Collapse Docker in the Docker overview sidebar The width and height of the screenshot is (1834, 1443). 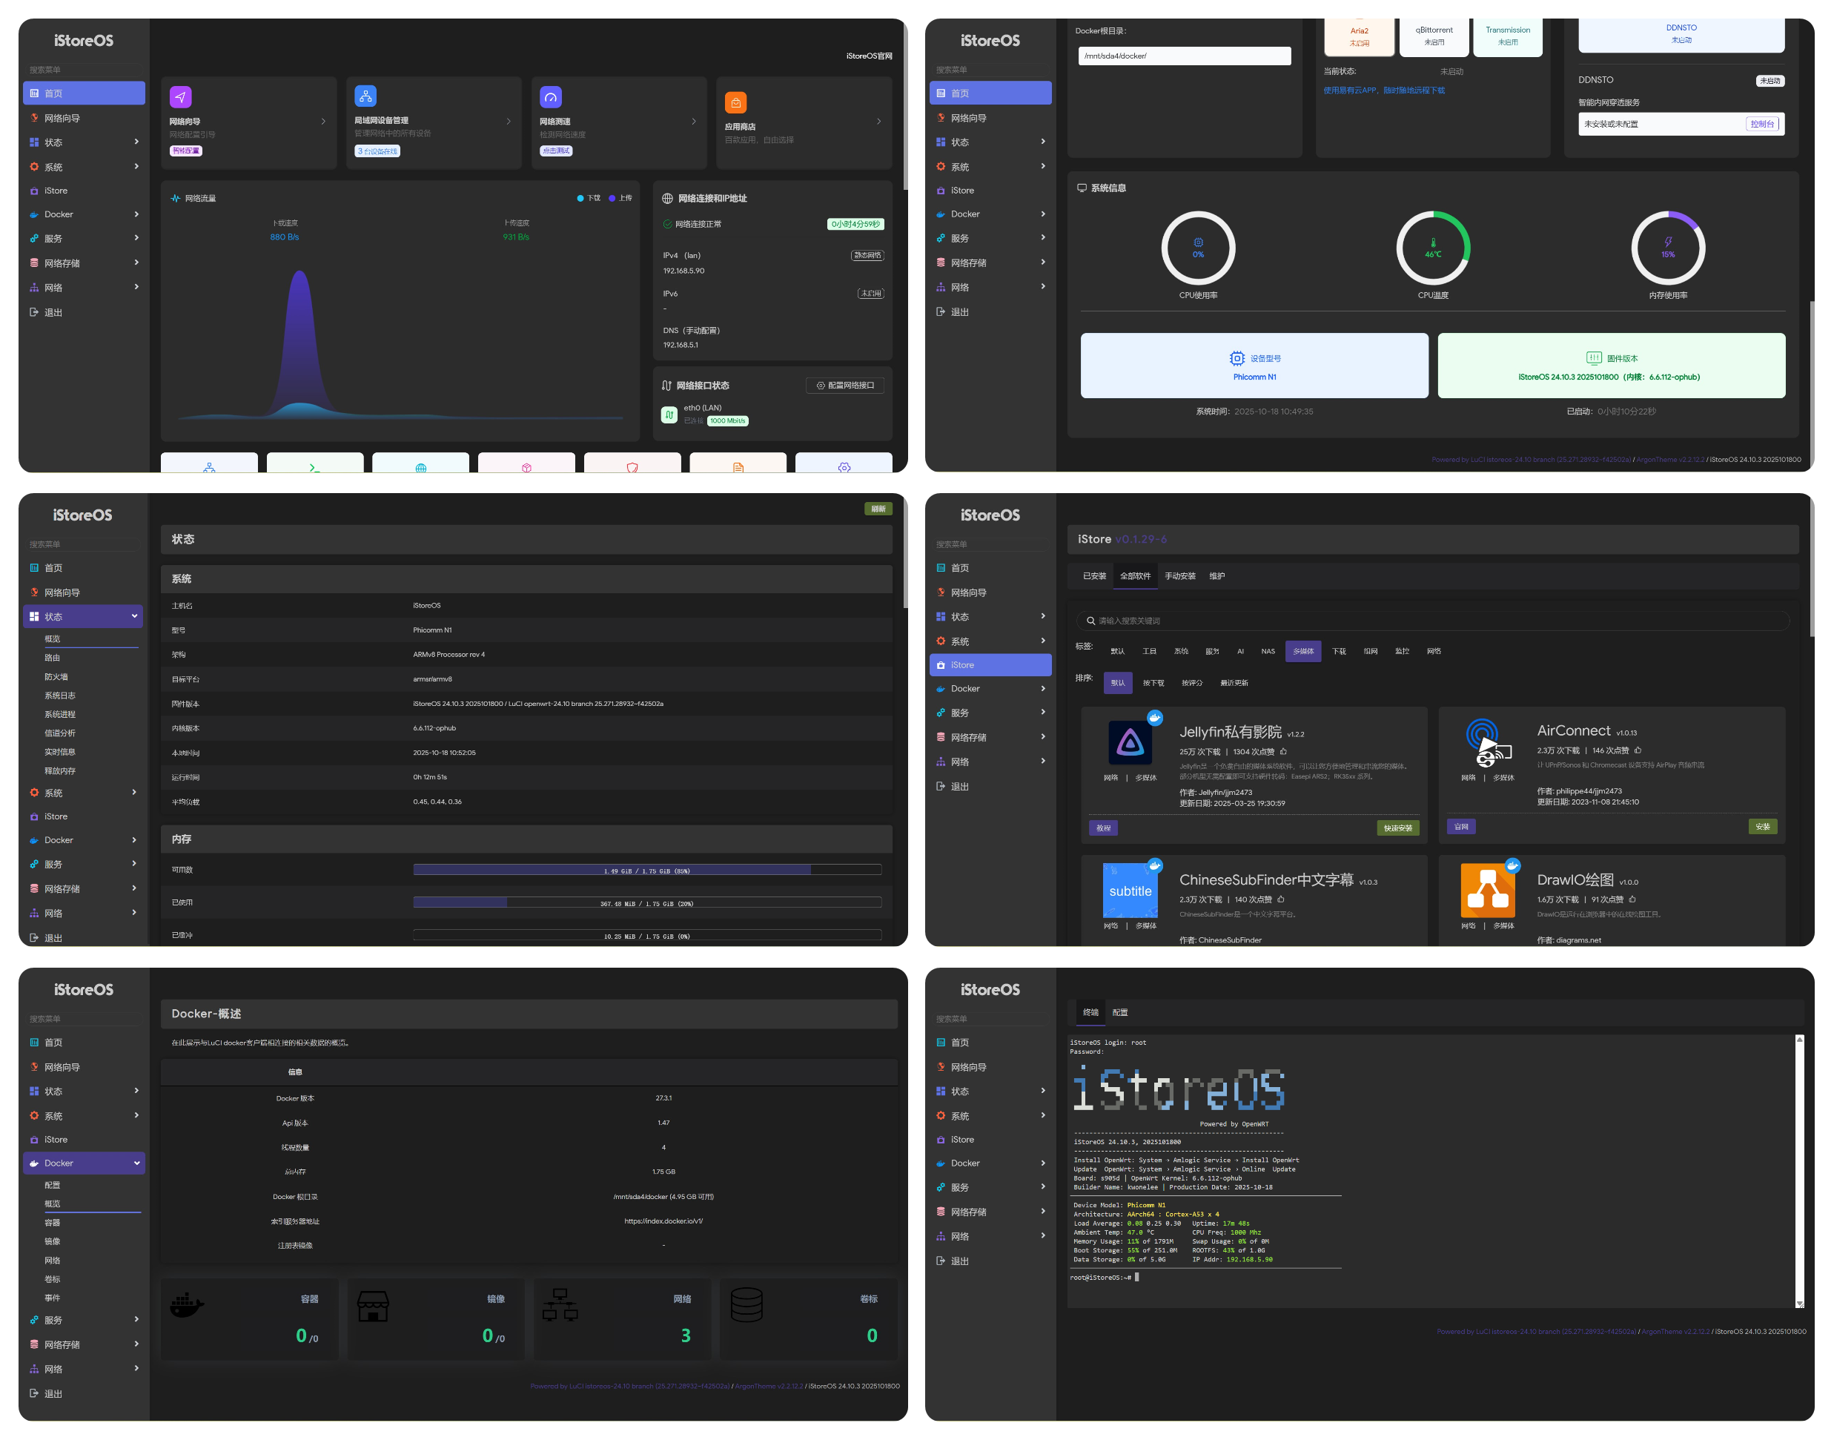pos(85,1163)
